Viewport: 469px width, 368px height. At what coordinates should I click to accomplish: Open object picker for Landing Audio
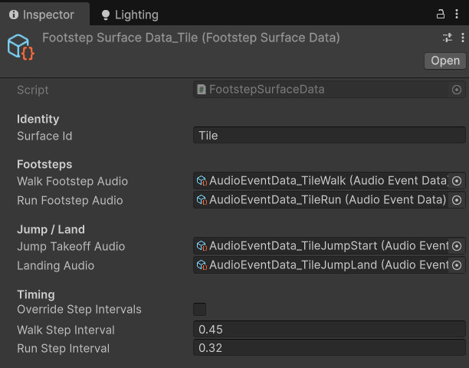(x=457, y=265)
